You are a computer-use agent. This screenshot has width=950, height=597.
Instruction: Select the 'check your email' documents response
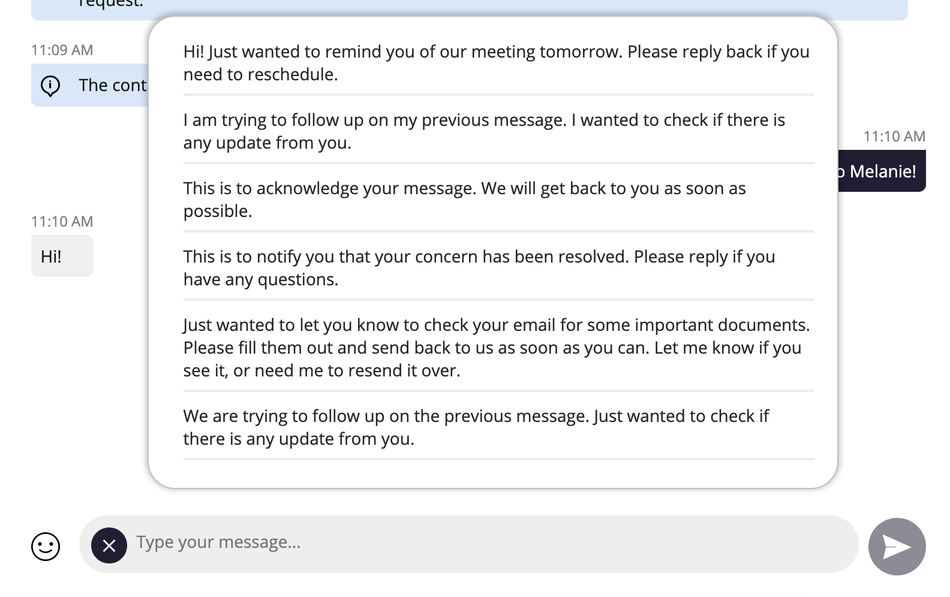coord(498,348)
